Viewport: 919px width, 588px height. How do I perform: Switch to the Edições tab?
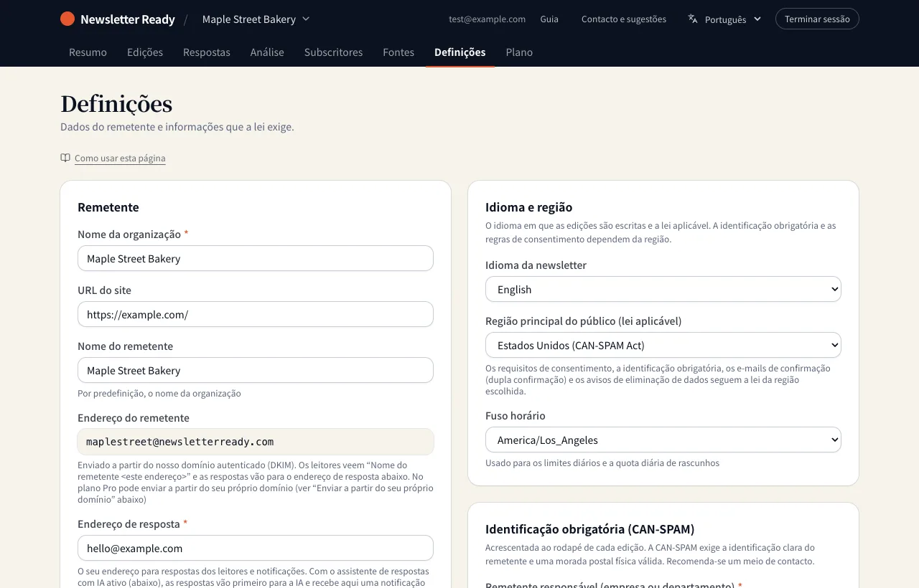[x=145, y=52]
